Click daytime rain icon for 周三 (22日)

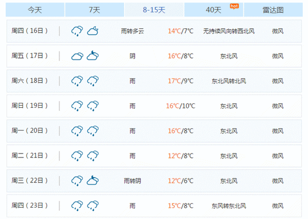click(x=77, y=181)
